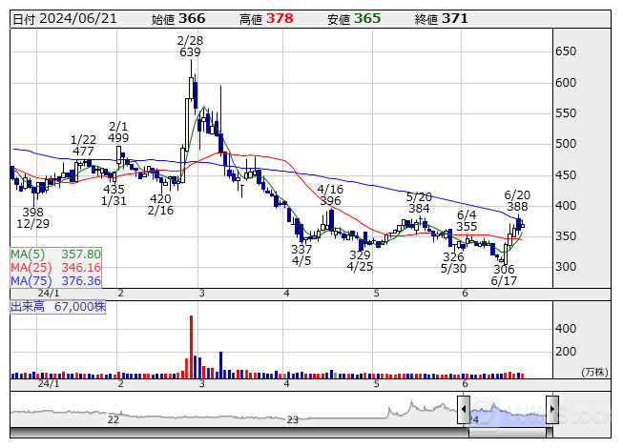
Task: Click the 4/16 label 396
Action: click(330, 201)
